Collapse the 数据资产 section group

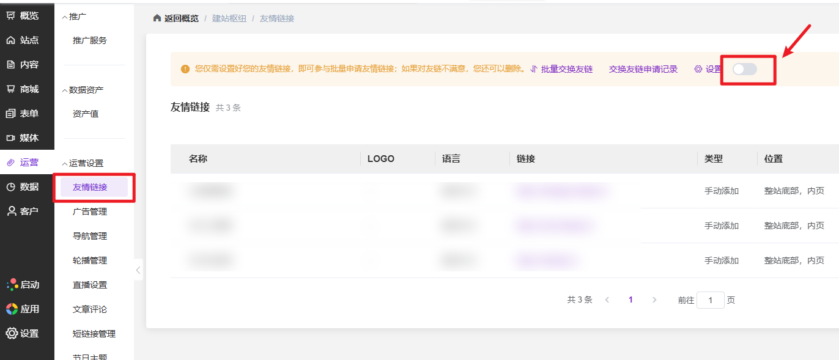[x=65, y=90]
